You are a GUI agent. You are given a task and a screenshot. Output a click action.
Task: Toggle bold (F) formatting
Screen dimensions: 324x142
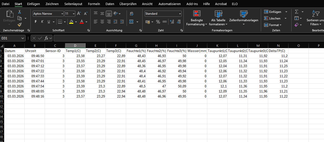click(36, 22)
